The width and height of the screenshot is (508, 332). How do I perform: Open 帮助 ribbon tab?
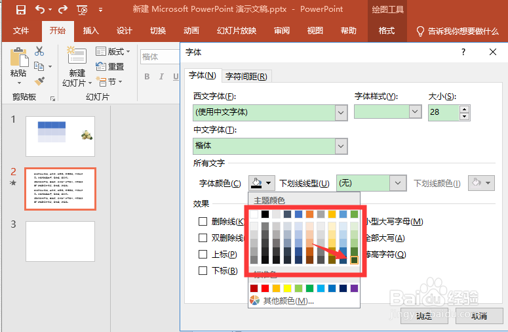(348, 31)
